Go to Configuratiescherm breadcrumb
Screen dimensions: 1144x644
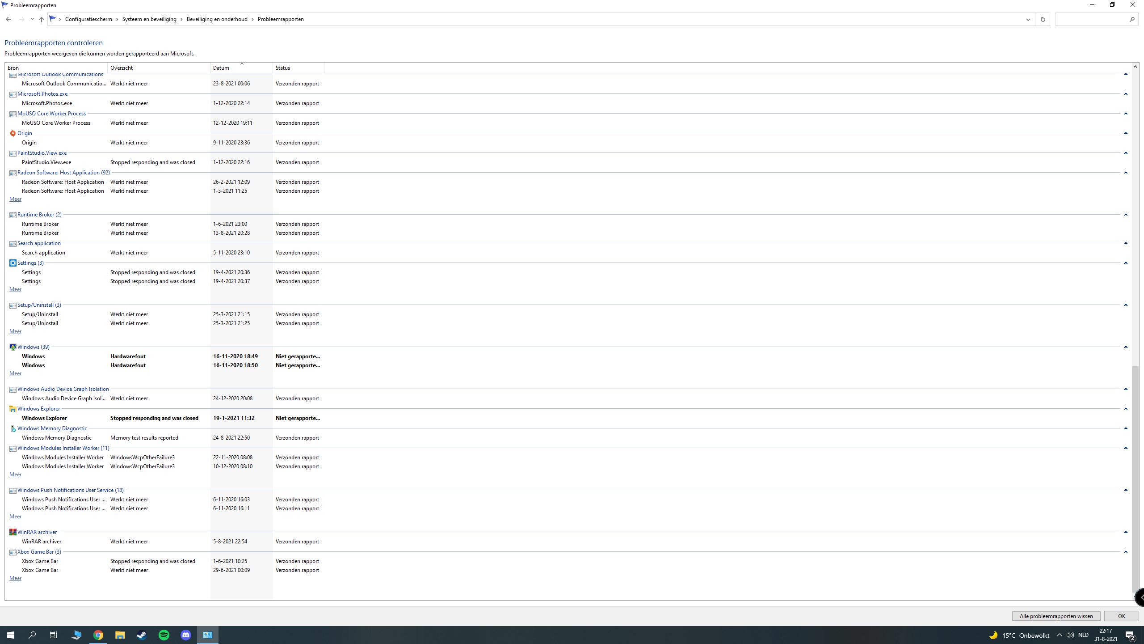88,19
